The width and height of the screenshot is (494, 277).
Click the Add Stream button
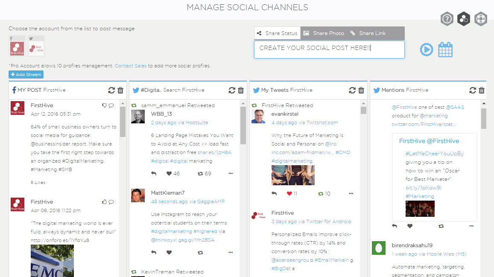coord(26,75)
